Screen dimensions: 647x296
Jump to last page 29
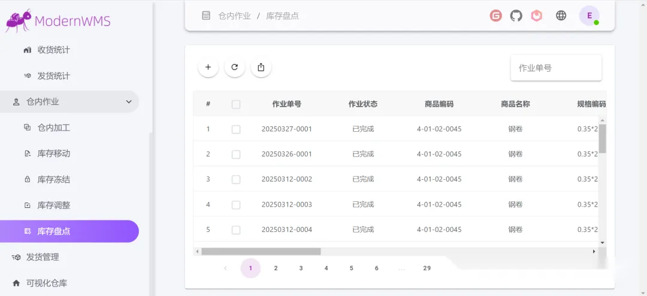pyautogui.click(x=427, y=268)
